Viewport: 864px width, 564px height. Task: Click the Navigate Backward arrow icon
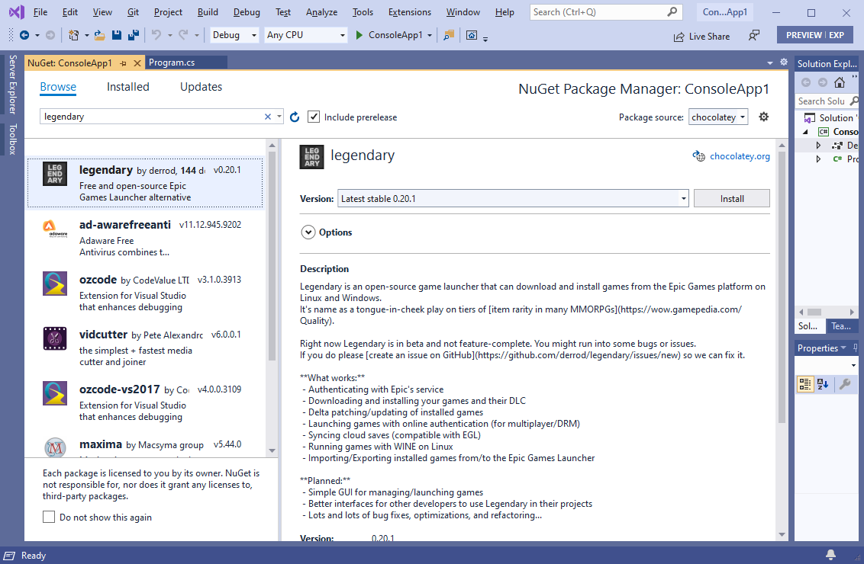tap(24, 35)
